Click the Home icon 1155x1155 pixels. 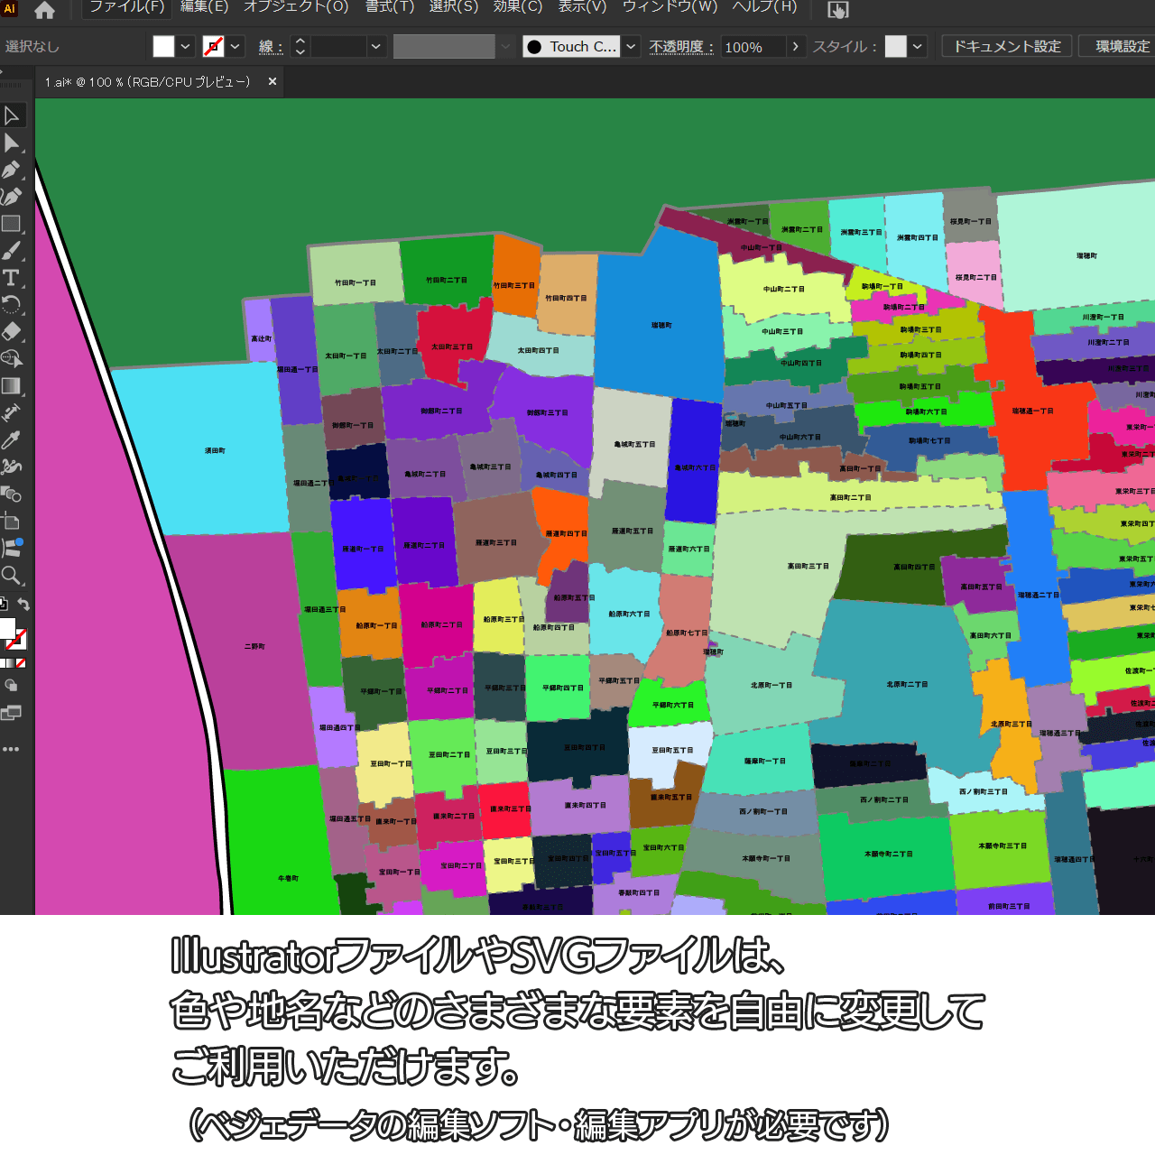(44, 11)
